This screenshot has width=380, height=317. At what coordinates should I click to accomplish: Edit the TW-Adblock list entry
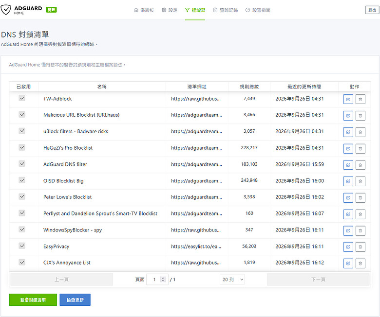pos(348,99)
